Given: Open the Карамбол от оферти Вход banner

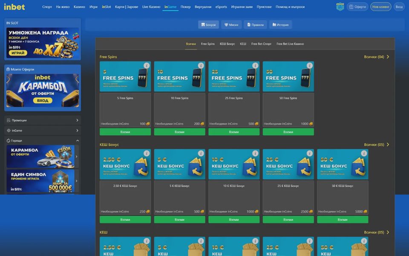Looking at the screenshot, I should point(43,90).
